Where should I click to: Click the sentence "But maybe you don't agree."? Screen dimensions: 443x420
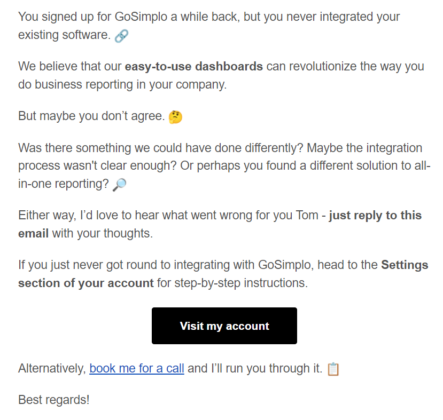[x=91, y=116]
